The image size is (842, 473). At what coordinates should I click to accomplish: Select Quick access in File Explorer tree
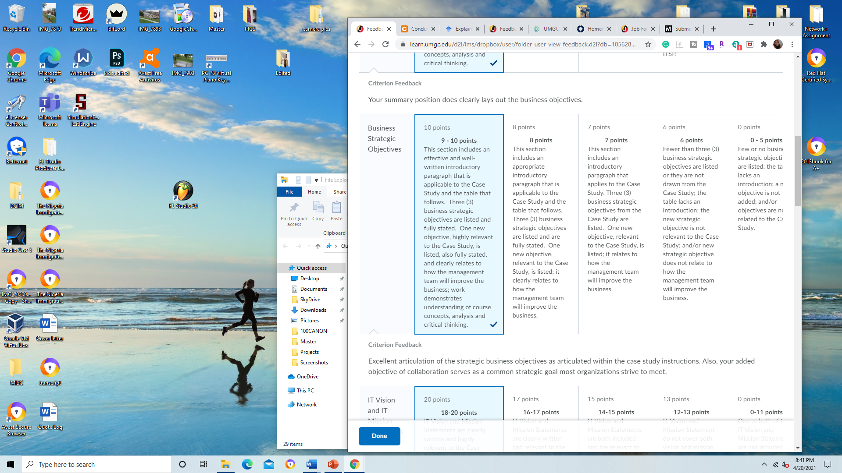[x=311, y=268]
